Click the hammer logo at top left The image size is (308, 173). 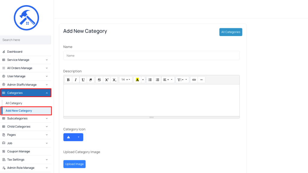pyautogui.click(x=26, y=18)
